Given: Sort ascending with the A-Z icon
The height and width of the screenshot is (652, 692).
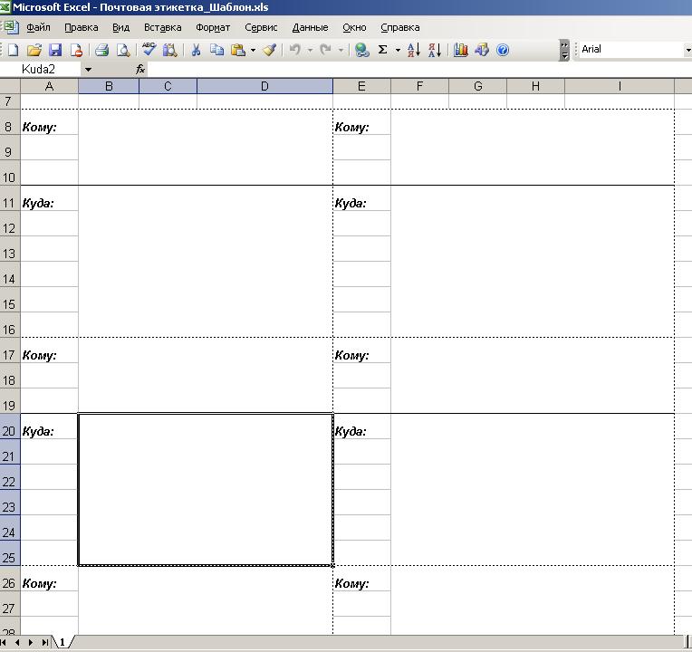Looking at the screenshot, I should coord(413,51).
